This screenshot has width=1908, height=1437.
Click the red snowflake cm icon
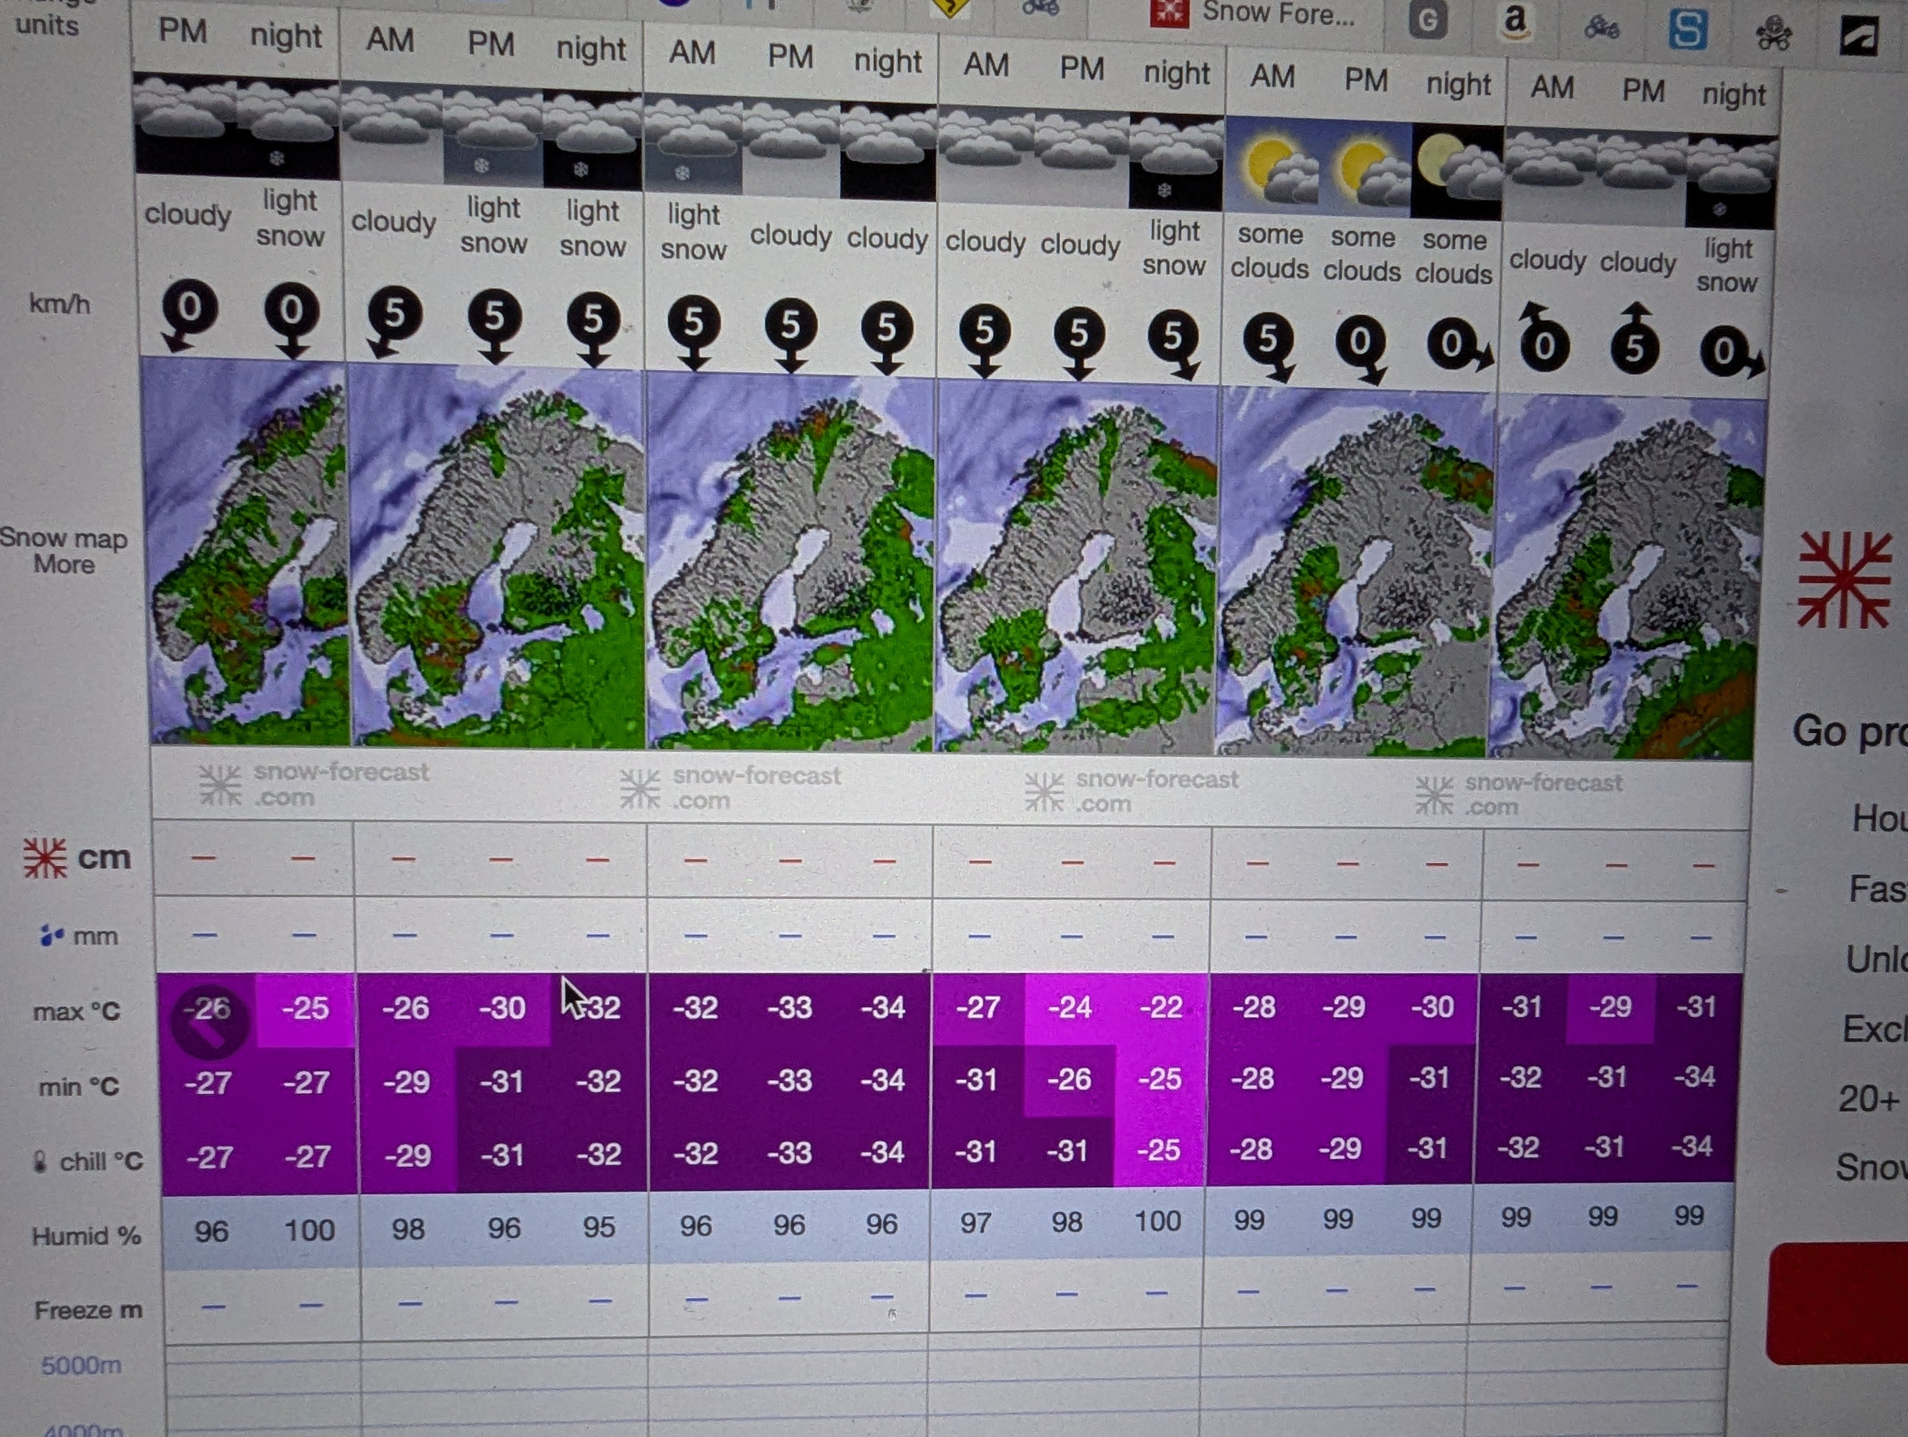[45, 858]
